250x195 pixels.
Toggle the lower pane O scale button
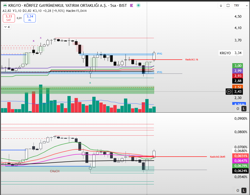point(238,190)
